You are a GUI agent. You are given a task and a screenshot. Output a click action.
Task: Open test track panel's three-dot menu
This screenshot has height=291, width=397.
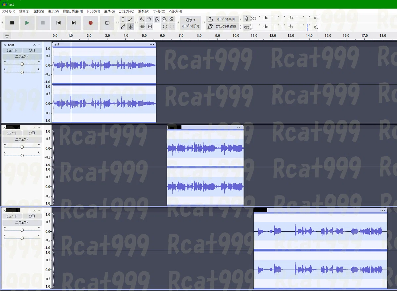(x=40, y=45)
